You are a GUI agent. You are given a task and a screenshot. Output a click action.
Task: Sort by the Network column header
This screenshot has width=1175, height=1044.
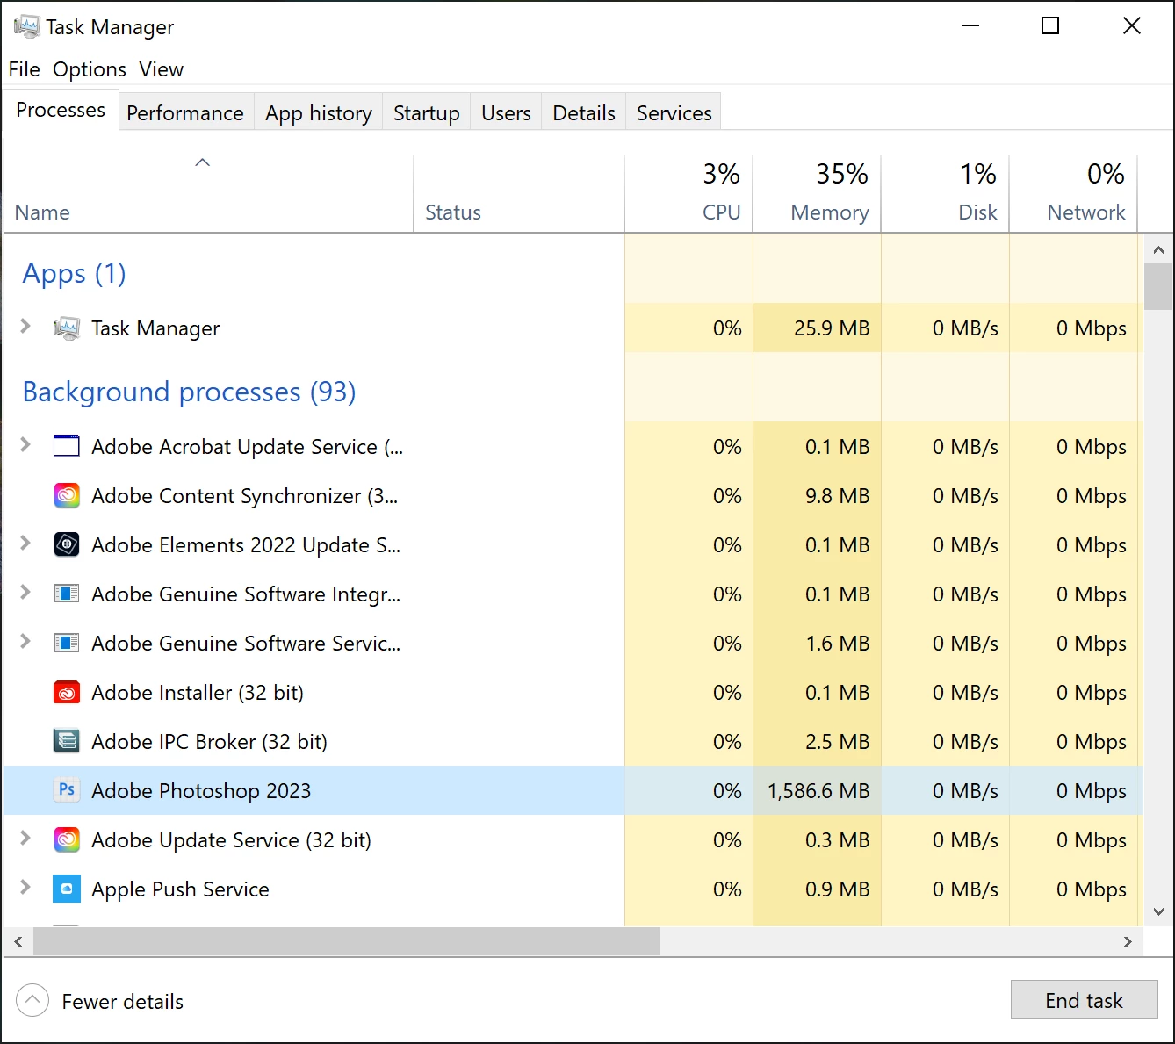[1073, 194]
